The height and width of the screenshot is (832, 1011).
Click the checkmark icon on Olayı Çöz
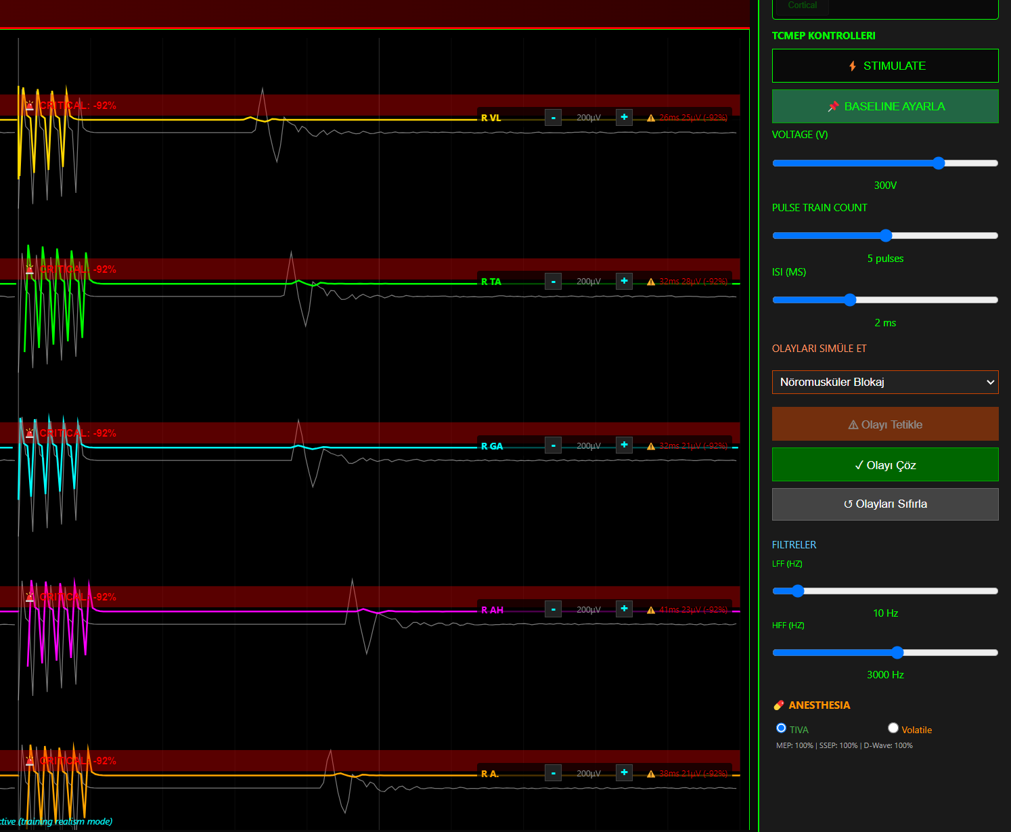point(860,465)
